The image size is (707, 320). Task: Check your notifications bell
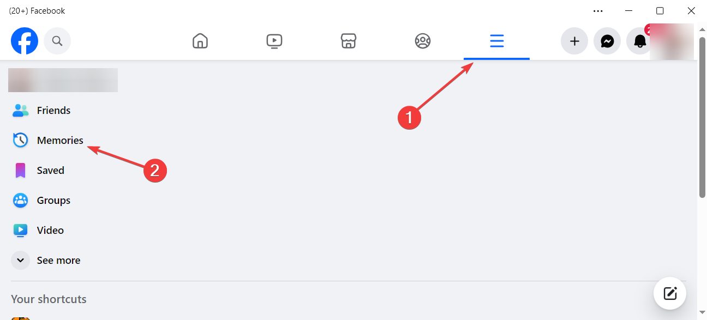point(639,41)
